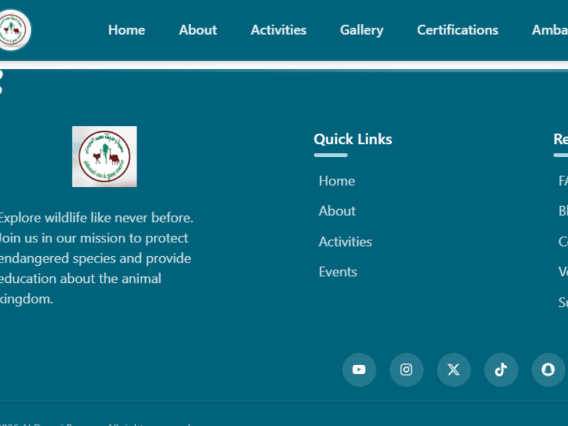Click the footer zoo logo image
Image resolution: width=568 pixels, height=426 pixels.
click(x=105, y=157)
